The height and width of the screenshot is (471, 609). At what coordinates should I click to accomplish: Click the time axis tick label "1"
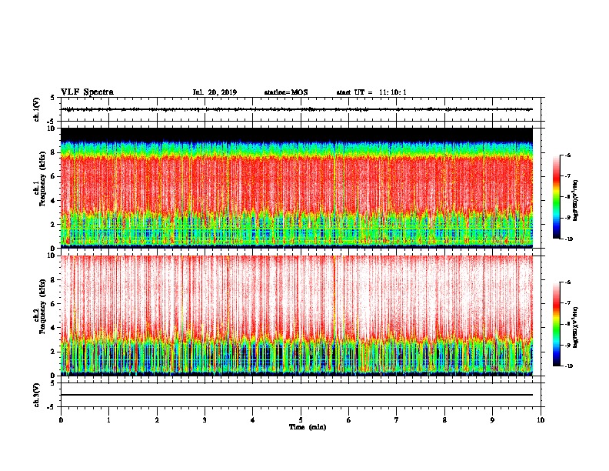click(x=108, y=420)
